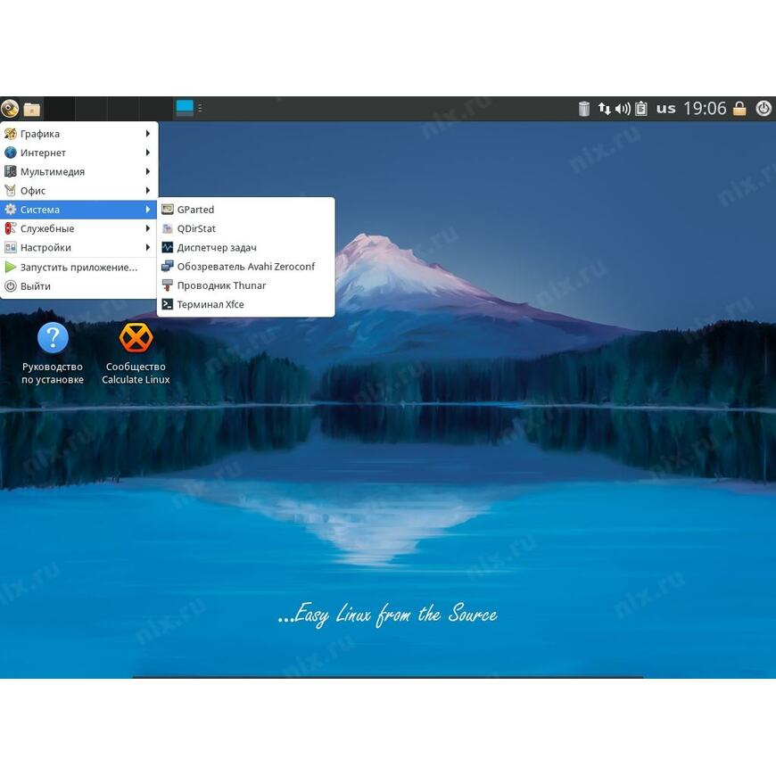Select Диспетчер задач in the submenu
This screenshot has height=776, width=776.
click(x=216, y=247)
